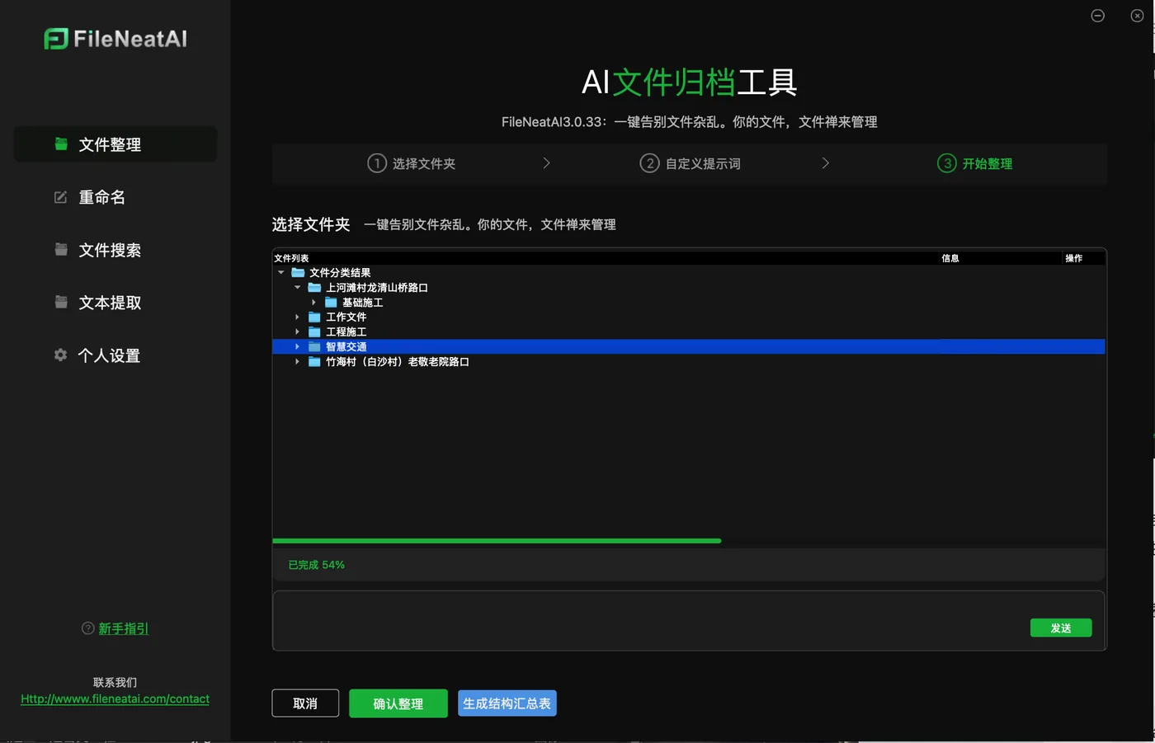Click the gear icon beside 个人设置
1155x743 pixels.
point(61,355)
